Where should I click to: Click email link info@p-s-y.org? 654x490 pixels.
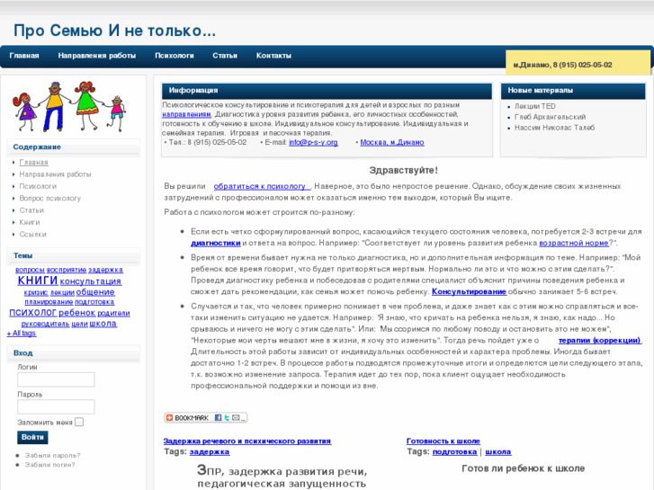(313, 142)
